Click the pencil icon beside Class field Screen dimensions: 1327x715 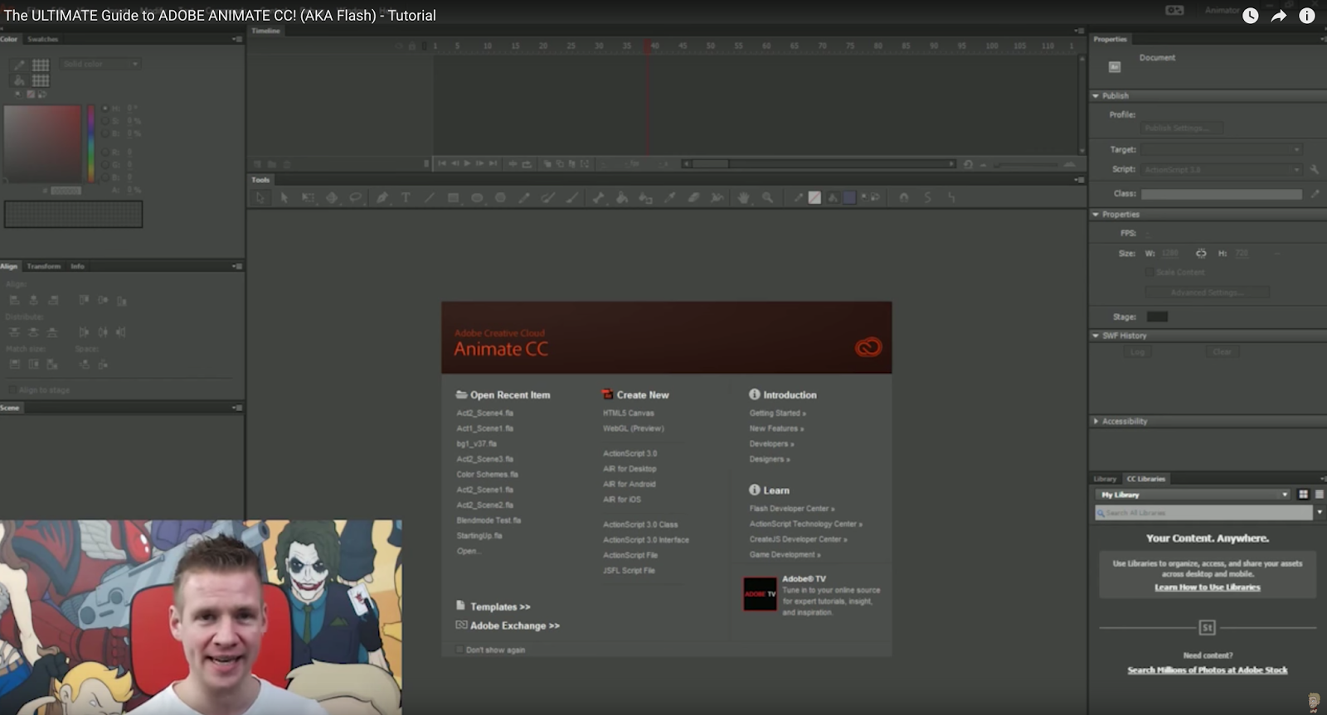pyautogui.click(x=1315, y=194)
